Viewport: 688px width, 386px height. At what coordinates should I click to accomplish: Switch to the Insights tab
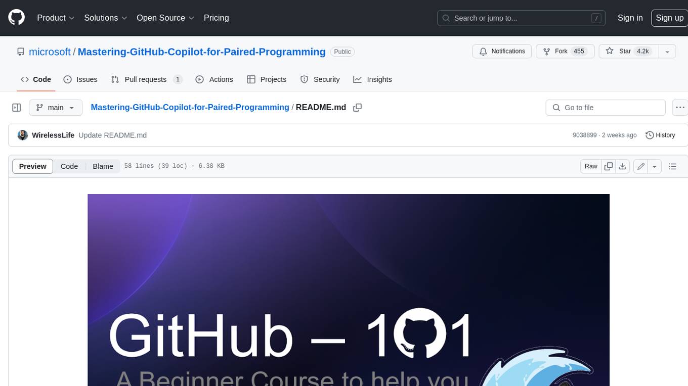pos(372,79)
